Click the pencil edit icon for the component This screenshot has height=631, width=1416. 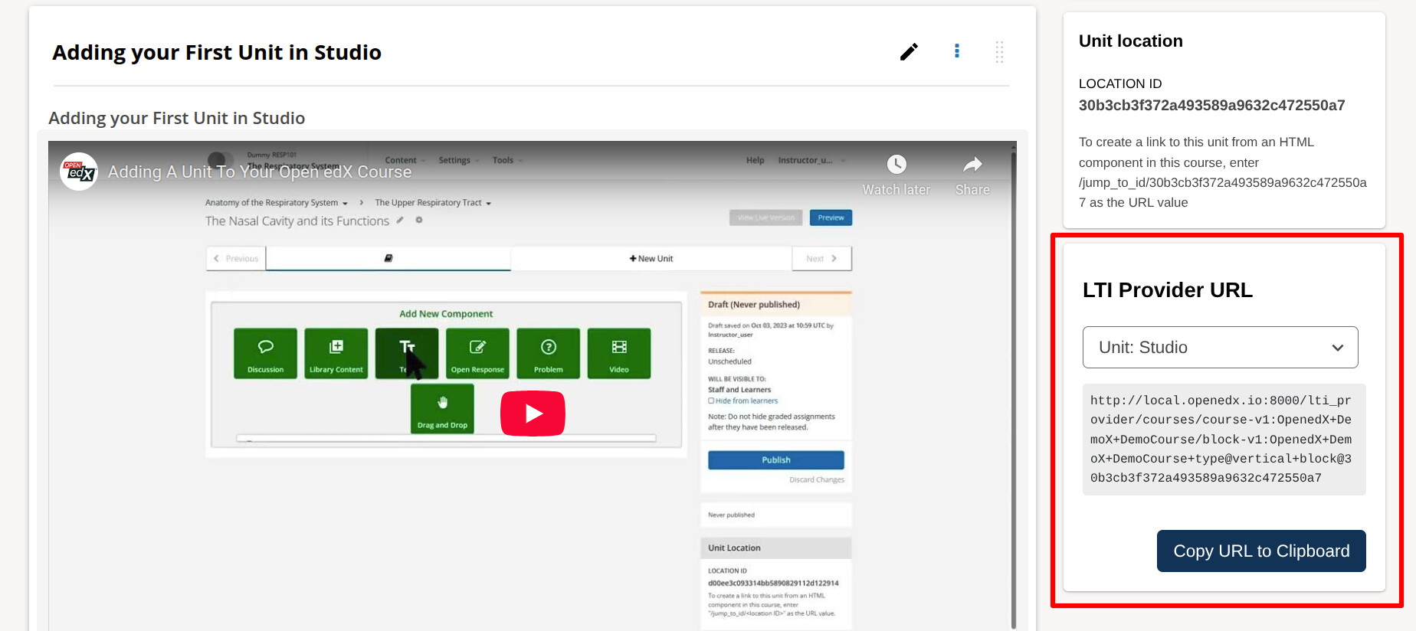coord(909,51)
